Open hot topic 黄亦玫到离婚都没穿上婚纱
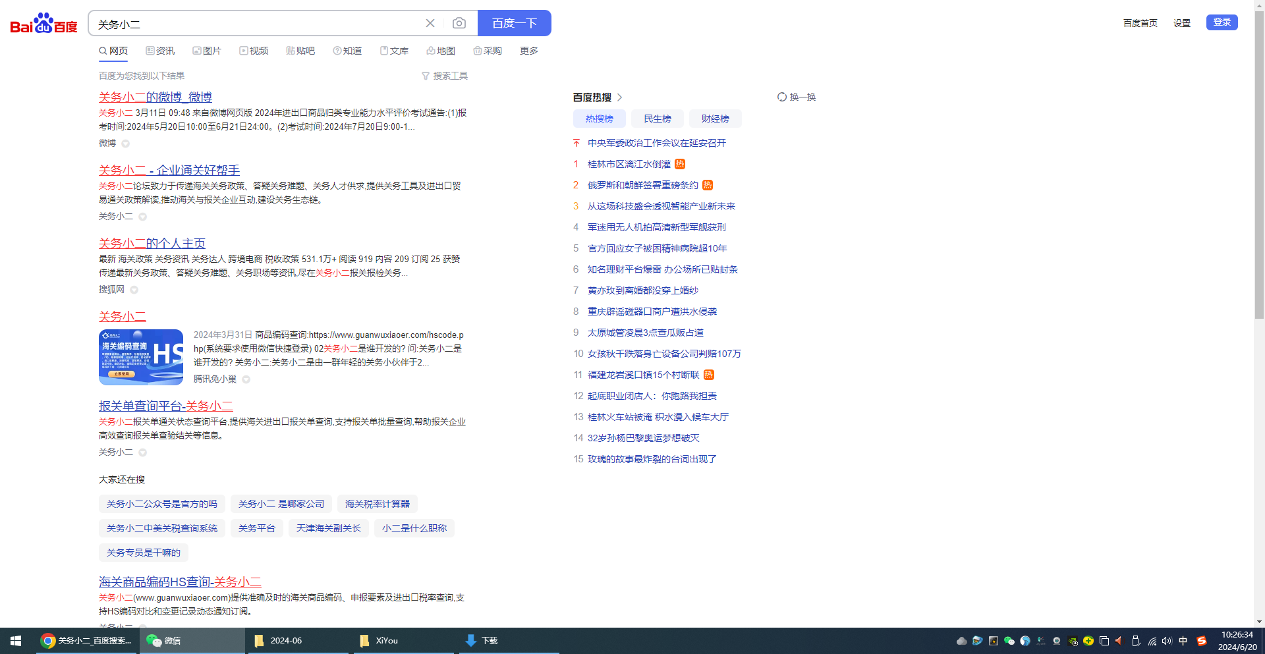This screenshot has height=654, width=1265. [x=643, y=290]
